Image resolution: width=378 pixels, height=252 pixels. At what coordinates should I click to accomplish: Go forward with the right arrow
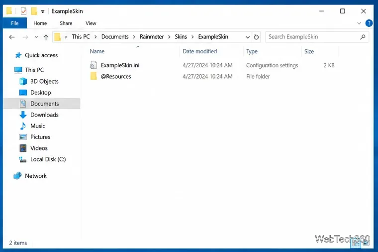[x=25, y=37]
